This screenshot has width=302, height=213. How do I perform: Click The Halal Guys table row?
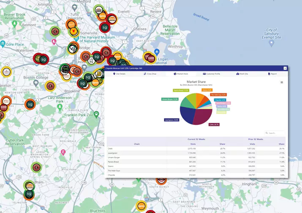[196, 171]
